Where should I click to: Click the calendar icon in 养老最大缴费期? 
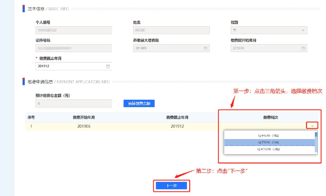(206, 48)
